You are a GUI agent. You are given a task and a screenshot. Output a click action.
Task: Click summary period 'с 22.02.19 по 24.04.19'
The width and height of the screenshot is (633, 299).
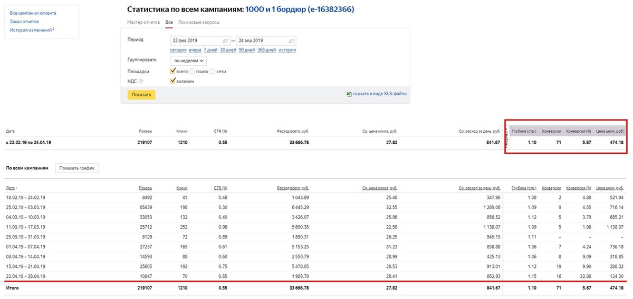[28, 142]
